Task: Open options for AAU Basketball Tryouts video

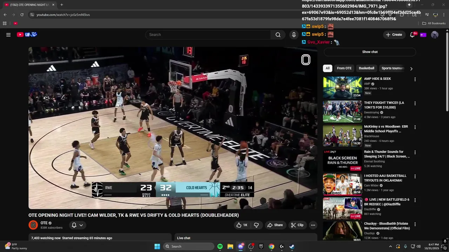Action: [415, 176]
